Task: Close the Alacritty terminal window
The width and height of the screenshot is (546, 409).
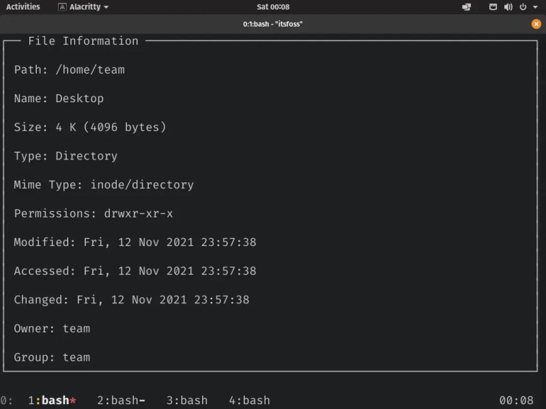Action: coord(536,24)
